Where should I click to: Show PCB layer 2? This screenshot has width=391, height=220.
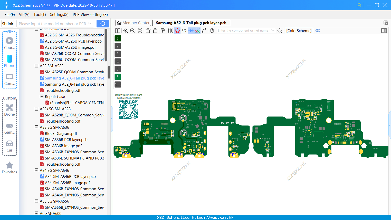point(118,46)
